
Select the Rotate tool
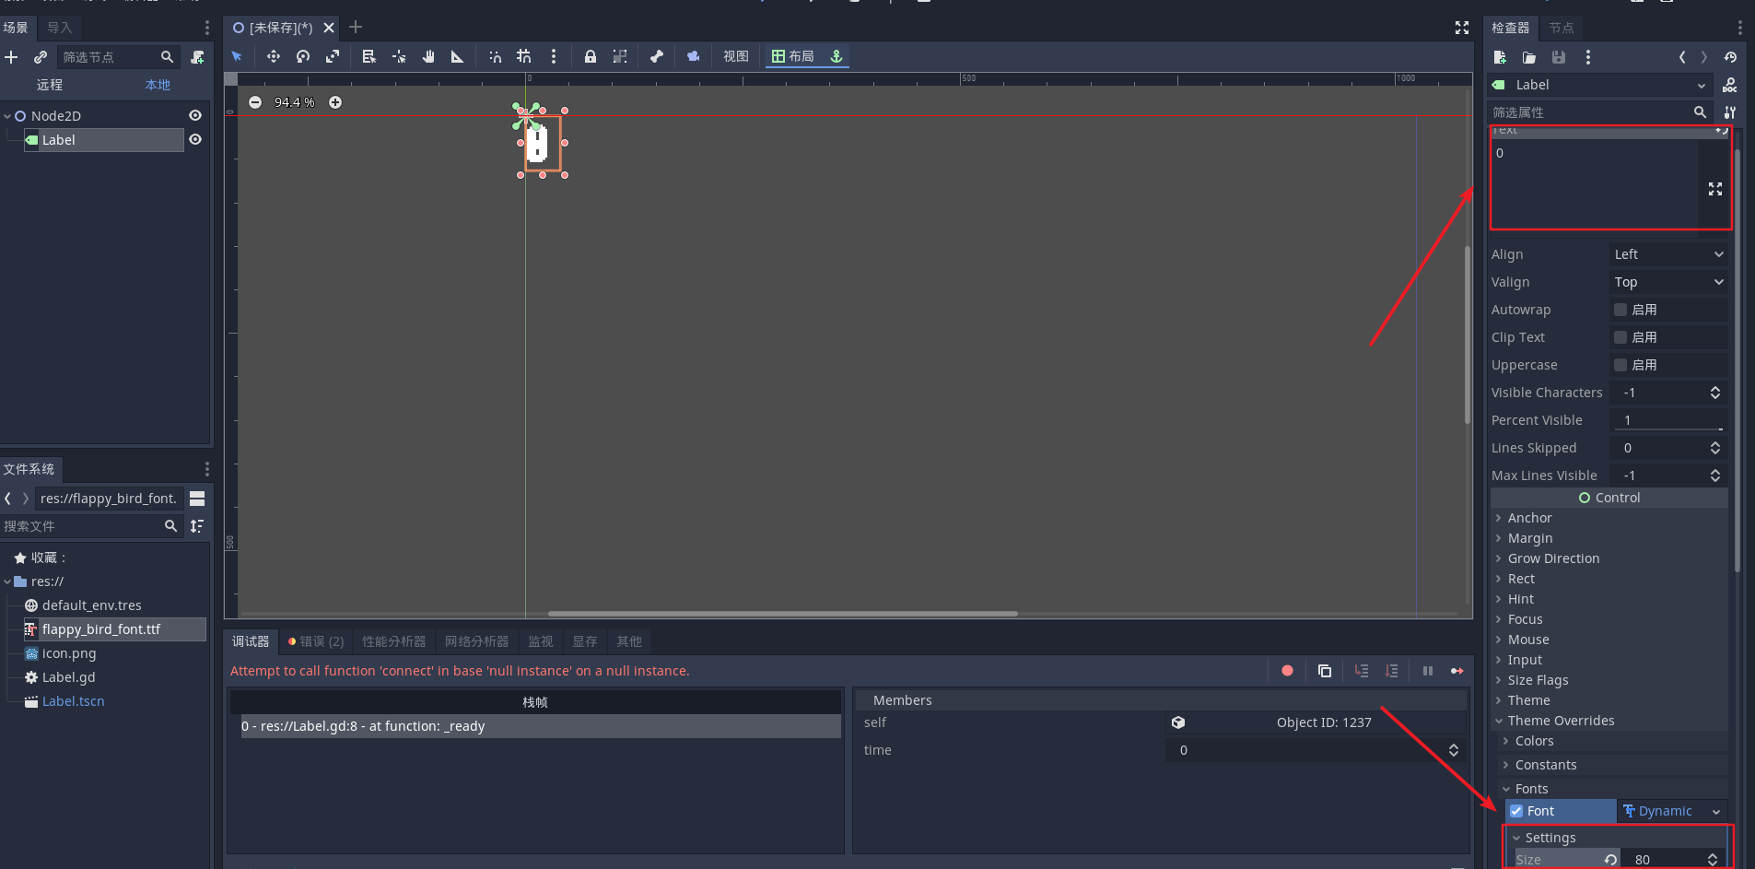[302, 56]
